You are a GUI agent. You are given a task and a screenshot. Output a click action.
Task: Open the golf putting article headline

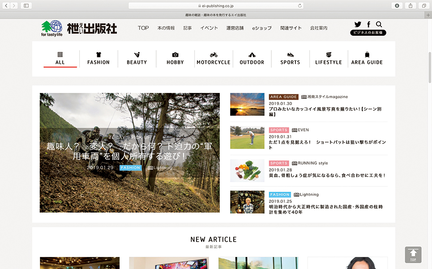[327, 142]
